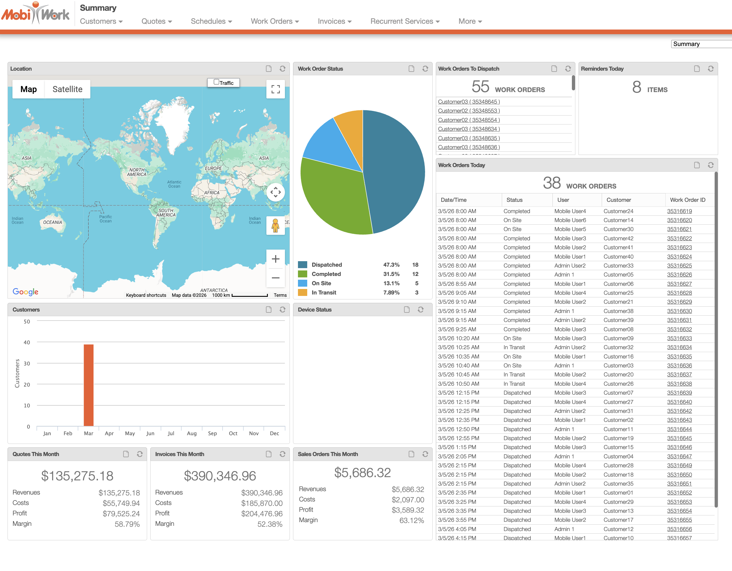Viewport: 732px width, 571px height.
Task: Refresh the Invoices This Month panel
Action: [283, 454]
